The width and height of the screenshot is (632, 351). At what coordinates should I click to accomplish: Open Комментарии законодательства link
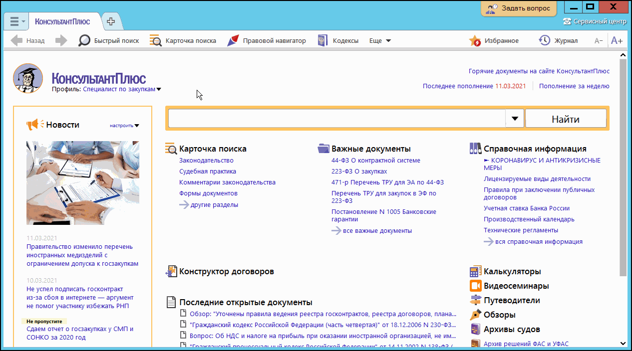coord(227,182)
